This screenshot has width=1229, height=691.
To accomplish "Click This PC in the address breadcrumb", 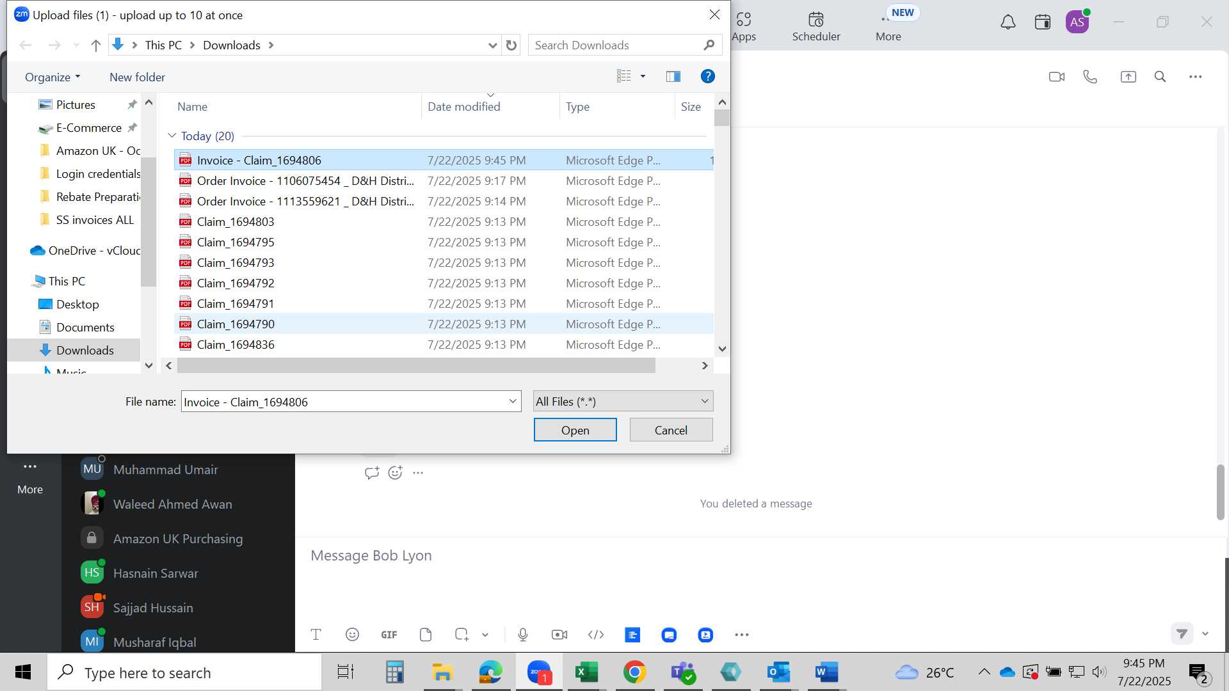I will click(x=163, y=45).
